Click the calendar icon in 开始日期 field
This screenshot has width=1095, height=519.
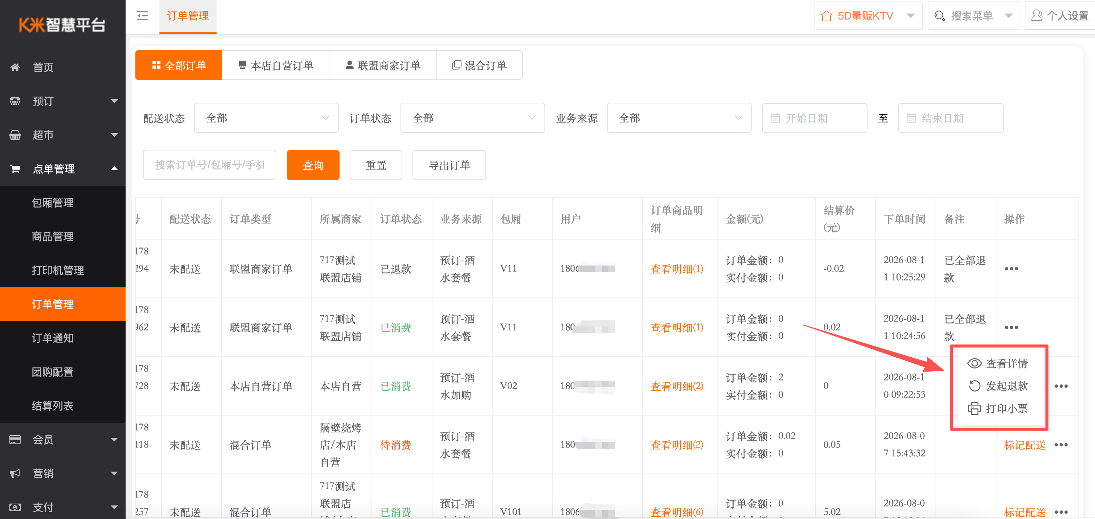775,118
